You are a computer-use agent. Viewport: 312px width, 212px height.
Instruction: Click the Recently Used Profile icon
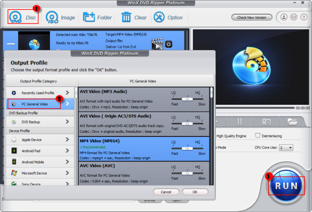click(14, 93)
